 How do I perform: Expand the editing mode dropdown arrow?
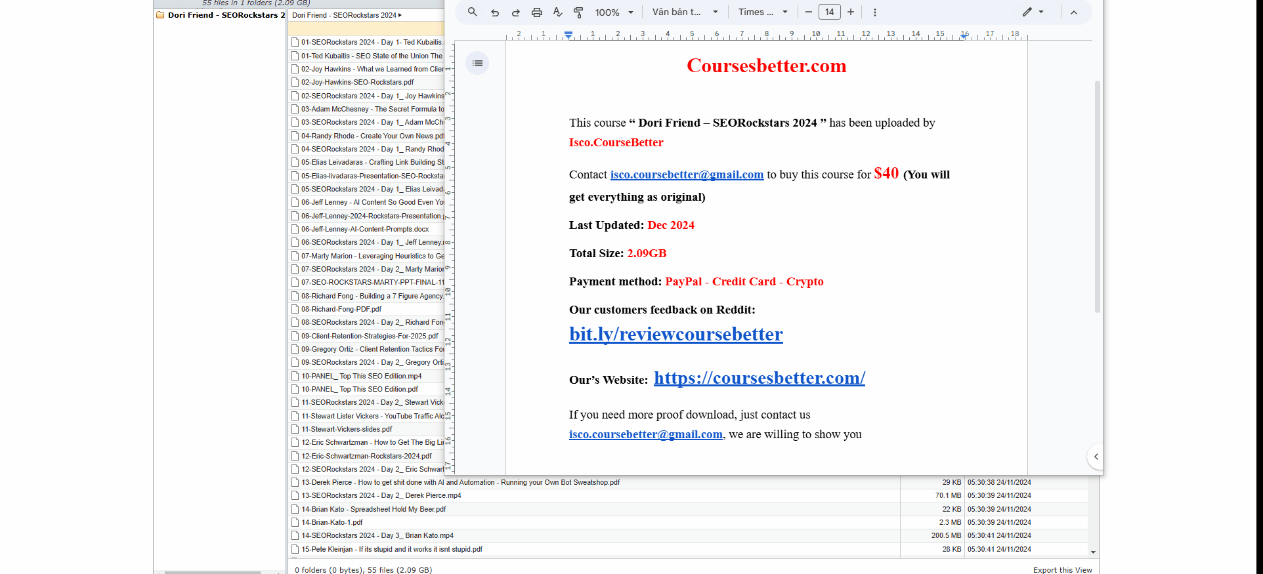1041,12
